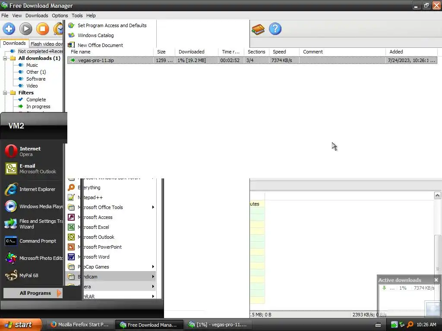
Task: Open Files and Settings Transfer Wizard
Action: 32,224
